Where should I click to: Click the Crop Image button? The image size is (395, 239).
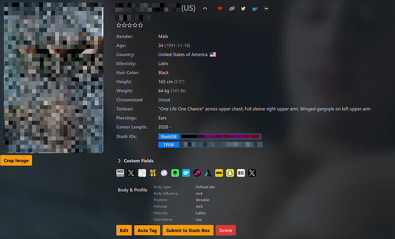(x=16, y=160)
